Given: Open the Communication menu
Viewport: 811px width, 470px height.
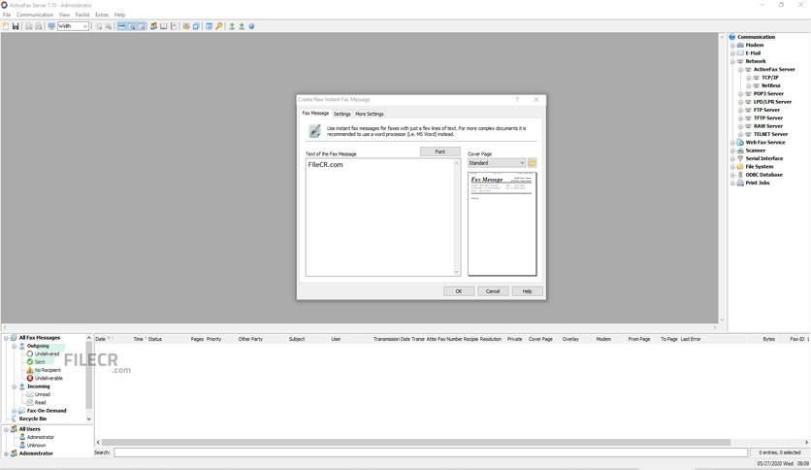Looking at the screenshot, I should coord(35,15).
